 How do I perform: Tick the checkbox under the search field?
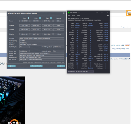coord(128,14)
